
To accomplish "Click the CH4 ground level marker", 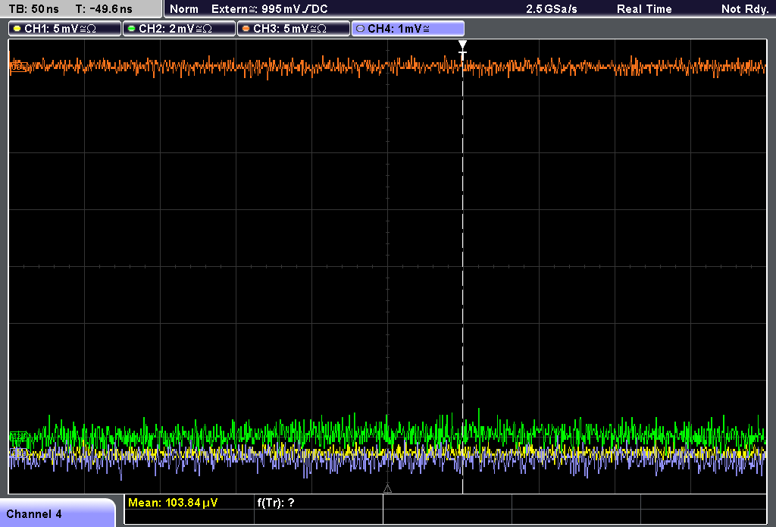I will click(x=19, y=452).
